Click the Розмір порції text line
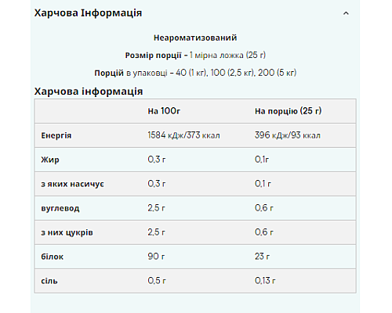 point(195,56)
